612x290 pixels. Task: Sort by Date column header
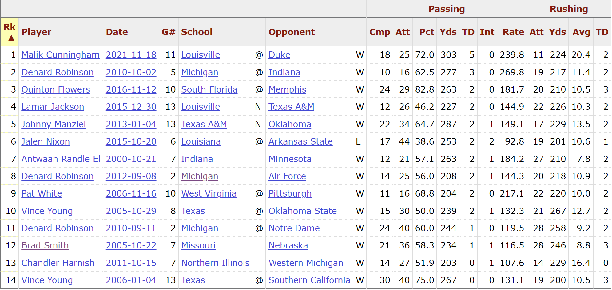point(117,32)
